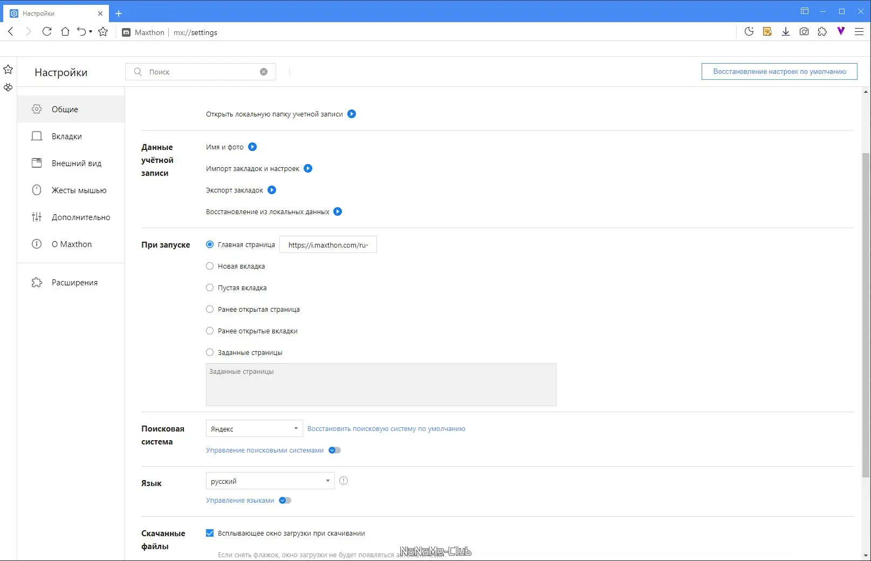Viewport: 871px width, 561px height.
Task: Open the О Maxthon section
Action: (x=71, y=244)
